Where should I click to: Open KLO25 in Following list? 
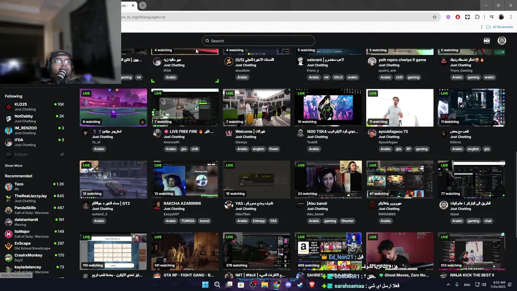[x=34, y=107]
